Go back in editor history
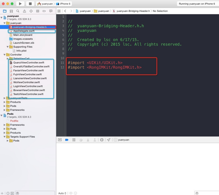 pyautogui.click(x=65, y=11)
